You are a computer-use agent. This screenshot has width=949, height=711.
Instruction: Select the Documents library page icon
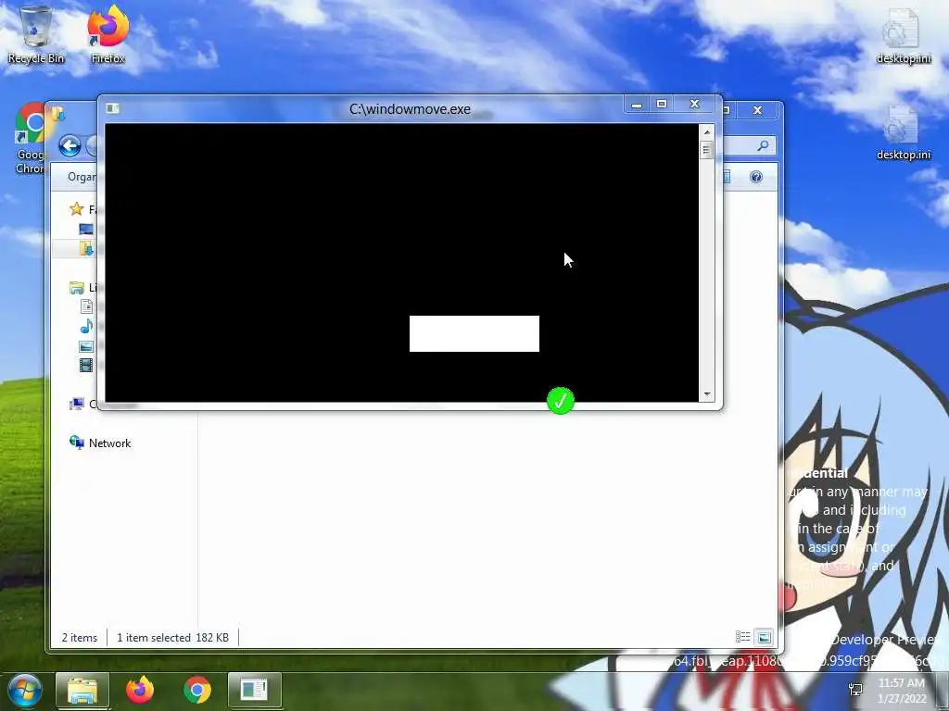[x=86, y=306]
